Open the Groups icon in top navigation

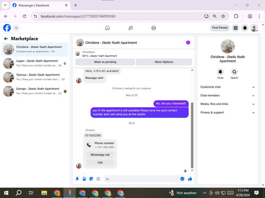point(154,28)
